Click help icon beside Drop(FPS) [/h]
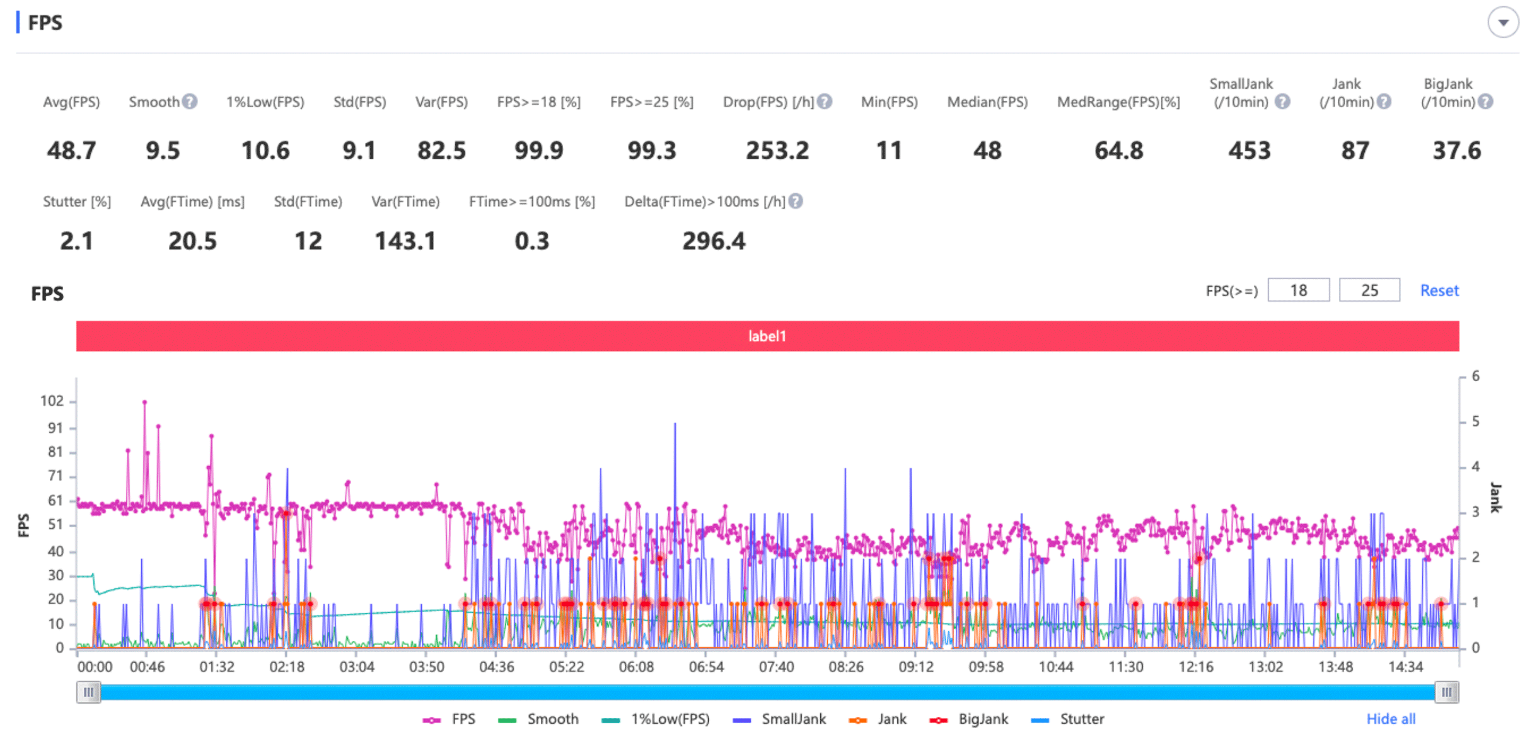The width and height of the screenshot is (1537, 737). pos(824,101)
